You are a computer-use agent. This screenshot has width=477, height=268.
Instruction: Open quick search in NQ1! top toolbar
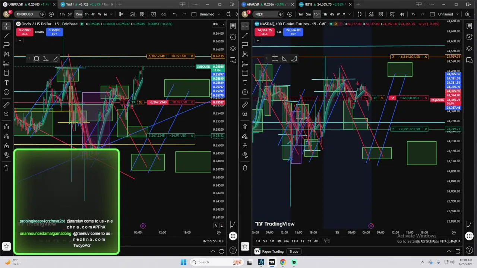[468, 14]
